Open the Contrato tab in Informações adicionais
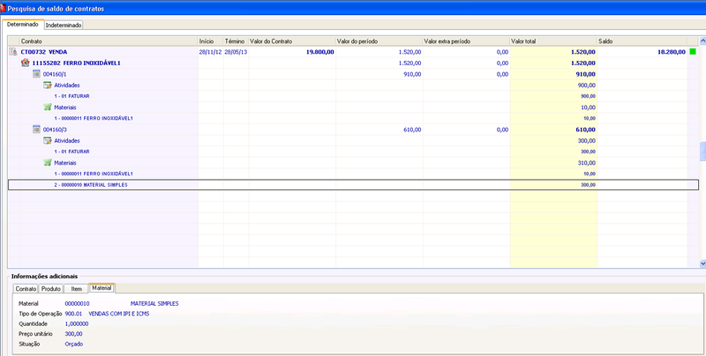This screenshot has height=356, width=706. [x=26, y=288]
